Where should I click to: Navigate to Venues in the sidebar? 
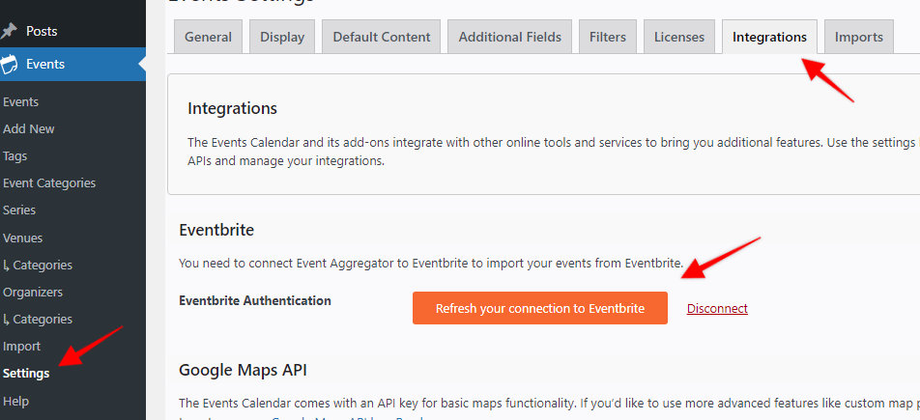pos(23,238)
